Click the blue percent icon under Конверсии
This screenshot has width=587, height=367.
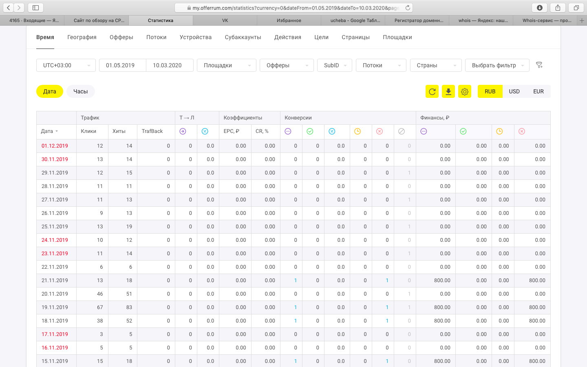pyautogui.click(x=332, y=131)
